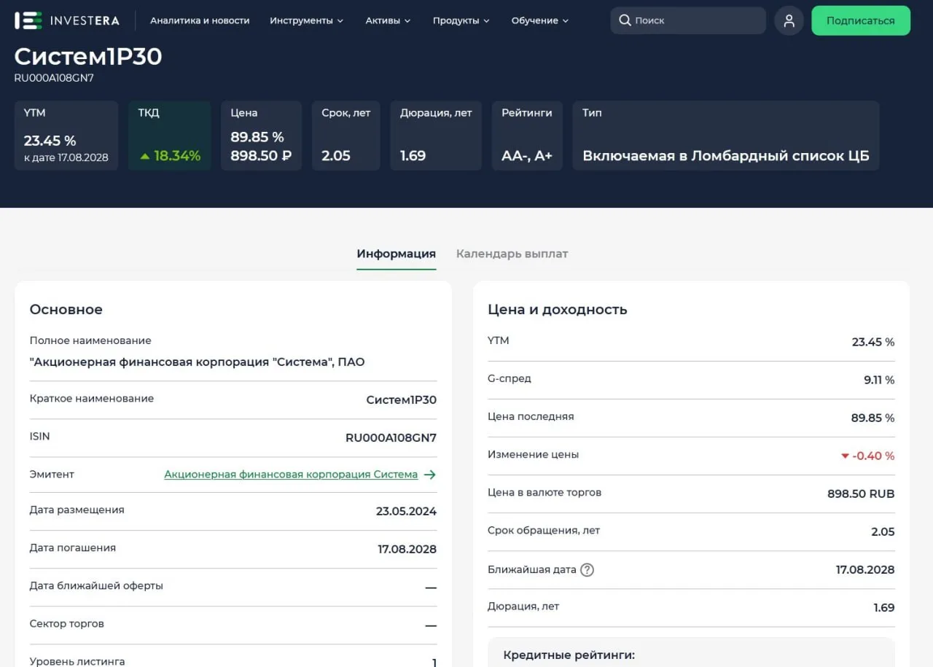
Task: Click the Цена последняя value 89.85 %
Action: [x=873, y=418]
